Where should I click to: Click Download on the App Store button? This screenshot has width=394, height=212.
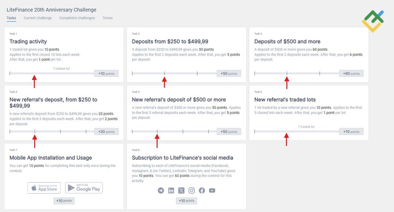click(x=44, y=188)
